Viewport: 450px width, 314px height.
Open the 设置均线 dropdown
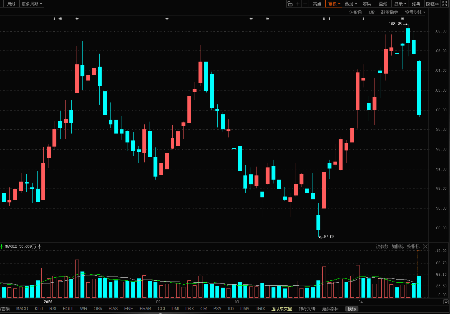[x=415, y=12]
